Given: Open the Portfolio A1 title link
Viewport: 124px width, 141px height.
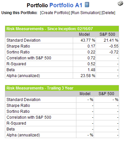Looking at the screenshot, I should (x=66, y=5).
